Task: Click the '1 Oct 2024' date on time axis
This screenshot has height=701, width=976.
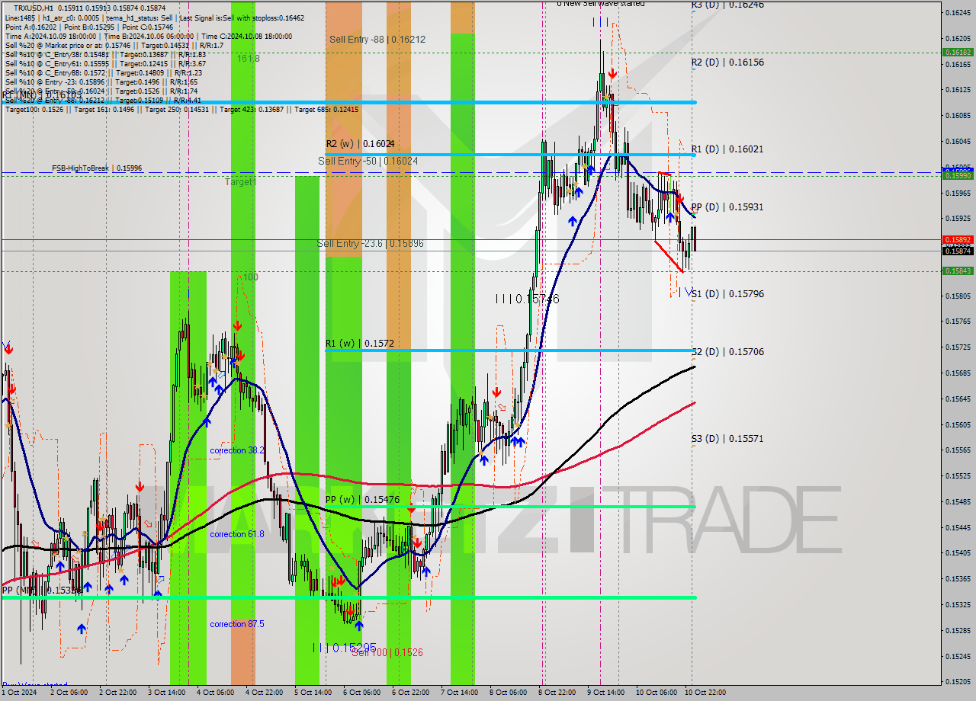Action: 18,693
